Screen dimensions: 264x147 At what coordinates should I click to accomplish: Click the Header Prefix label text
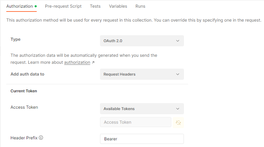pos(24,138)
